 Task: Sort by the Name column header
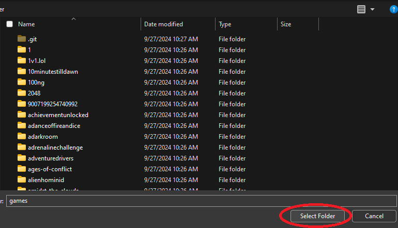point(26,24)
